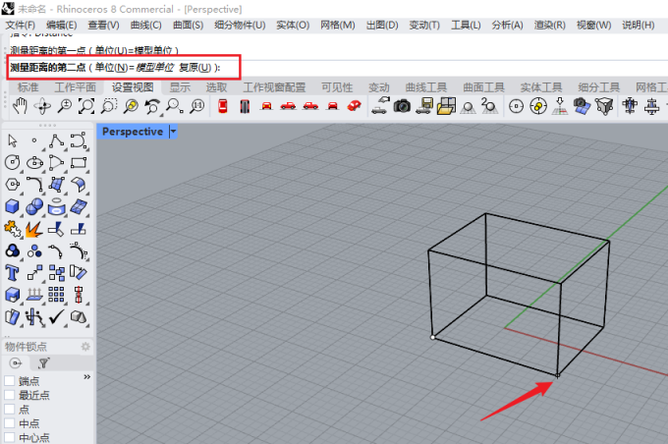Open the 实体(O) menu
This screenshot has width=668, height=444.
click(293, 26)
